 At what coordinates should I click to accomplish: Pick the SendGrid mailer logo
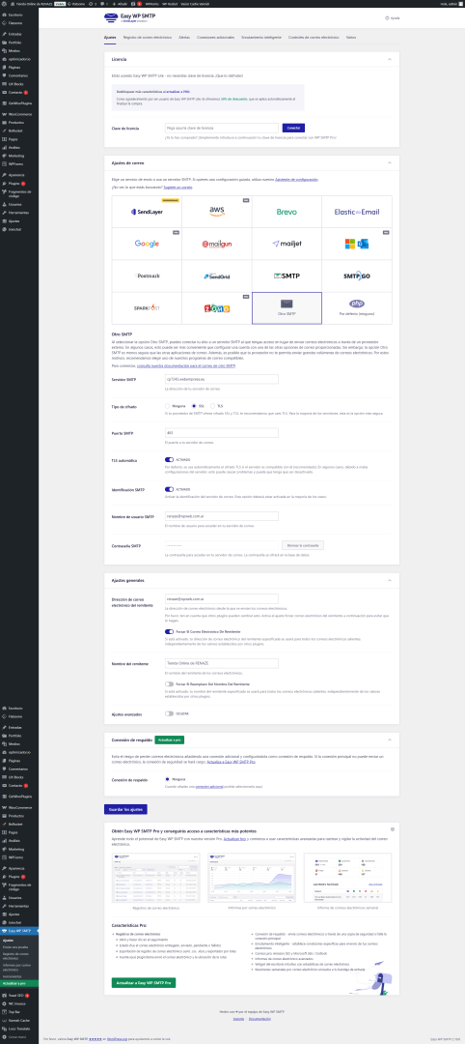217,275
